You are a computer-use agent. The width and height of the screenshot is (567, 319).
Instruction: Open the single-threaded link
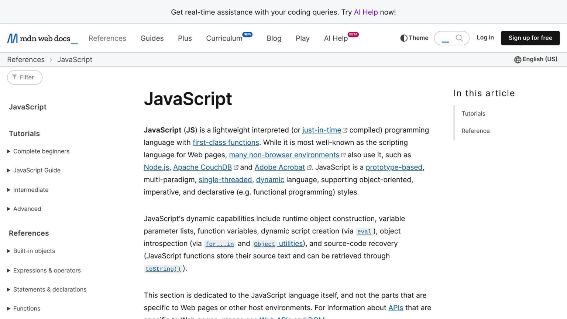(x=225, y=180)
